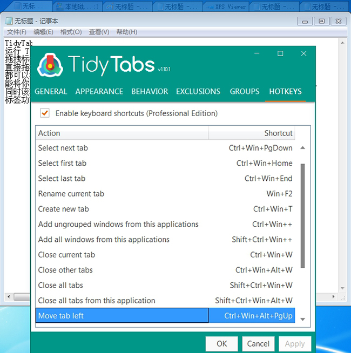
Task: Open Notepad's 文件(F) menu
Action: pos(17,32)
